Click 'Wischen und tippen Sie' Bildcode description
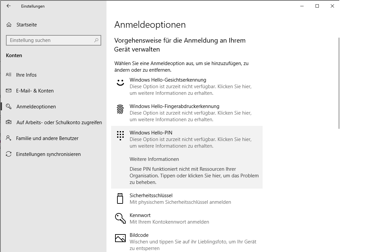The height and width of the screenshot is (252, 381). pyautogui.click(x=193, y=245)
